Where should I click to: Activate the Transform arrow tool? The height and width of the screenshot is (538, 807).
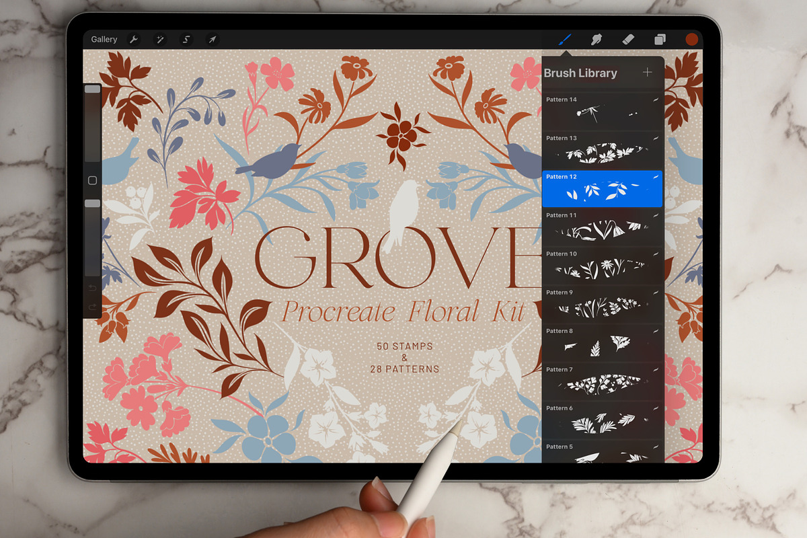click(212, 40)
